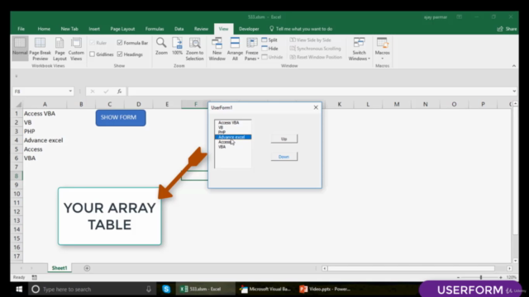Click Up button in UserForm1

tap(284, 139)
